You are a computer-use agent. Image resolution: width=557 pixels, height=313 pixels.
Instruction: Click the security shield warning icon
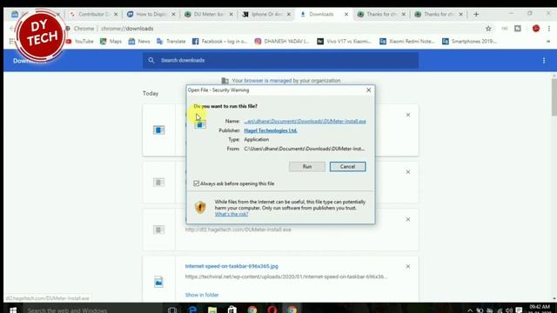click(x=200, y=207)
